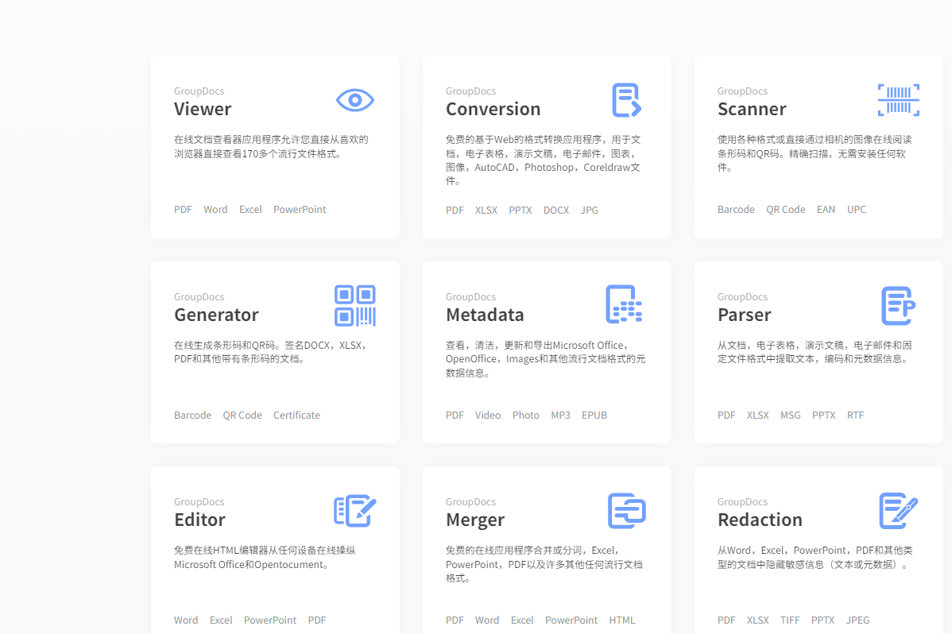The height and width of the screenshot is (634, 952).
Task: Pick HTML format under Merger
Action: (x=622, y=620)
